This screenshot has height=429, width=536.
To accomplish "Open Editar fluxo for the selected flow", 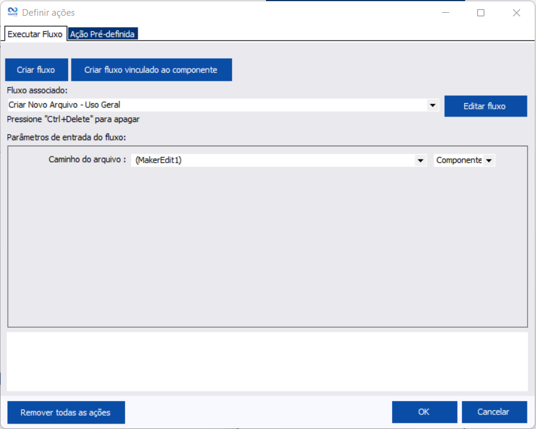I will (x=485, y=106).
